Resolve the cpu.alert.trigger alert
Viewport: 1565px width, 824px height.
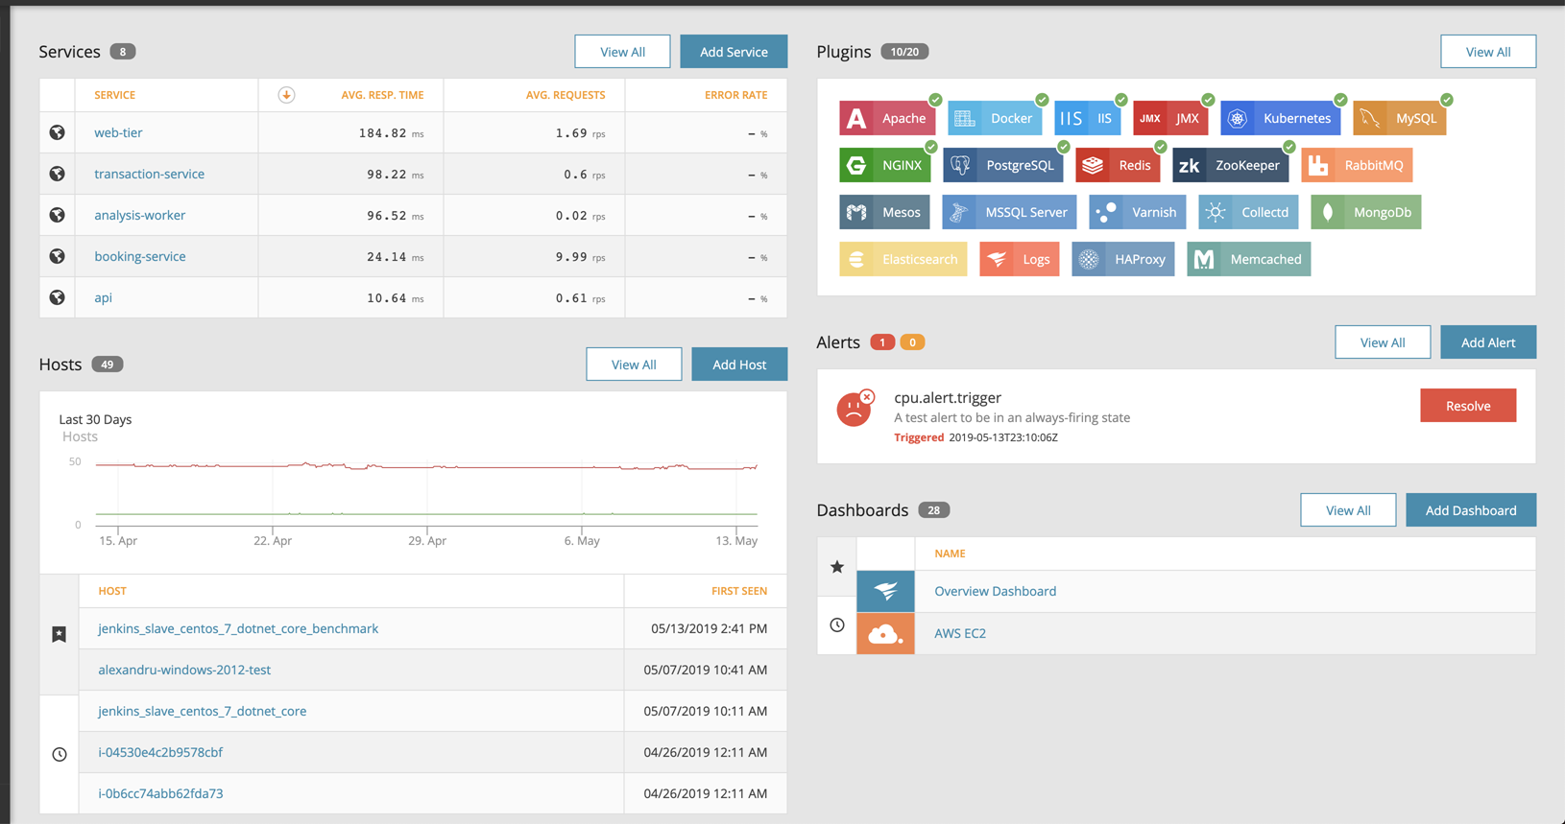pyautogui.click(x=1467, y=406)
